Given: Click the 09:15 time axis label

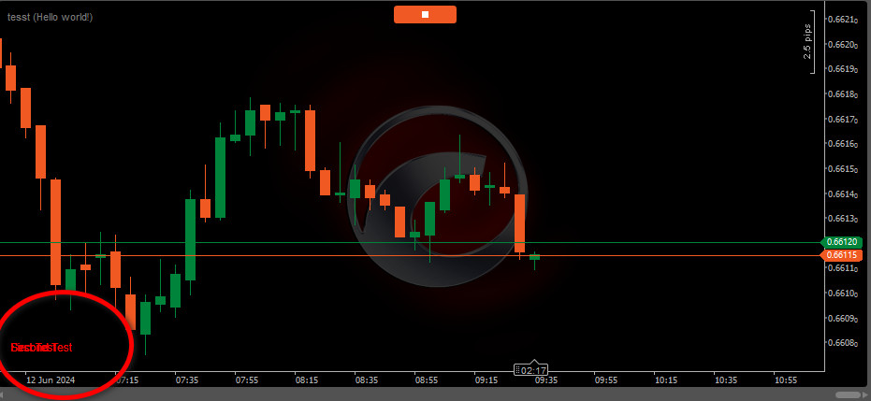Looking at the screenshot, I should coord(486,380).
